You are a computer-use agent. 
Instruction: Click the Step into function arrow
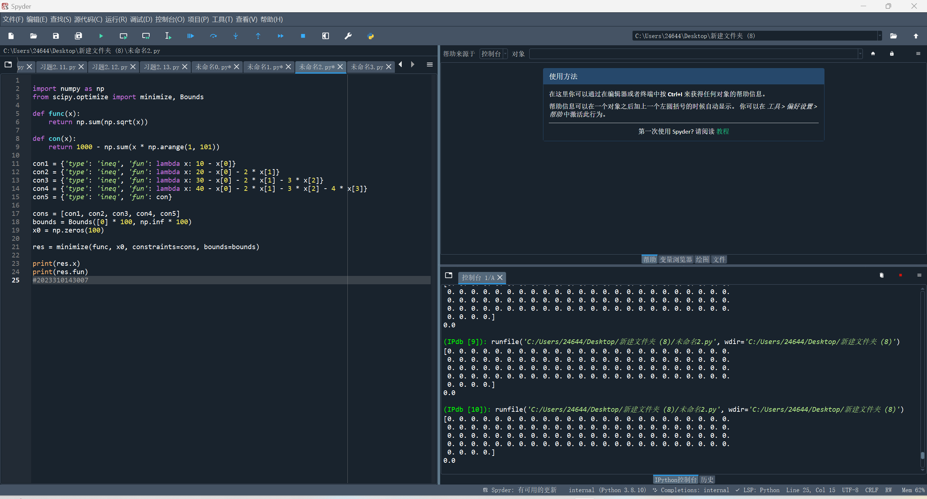point(235,36)
